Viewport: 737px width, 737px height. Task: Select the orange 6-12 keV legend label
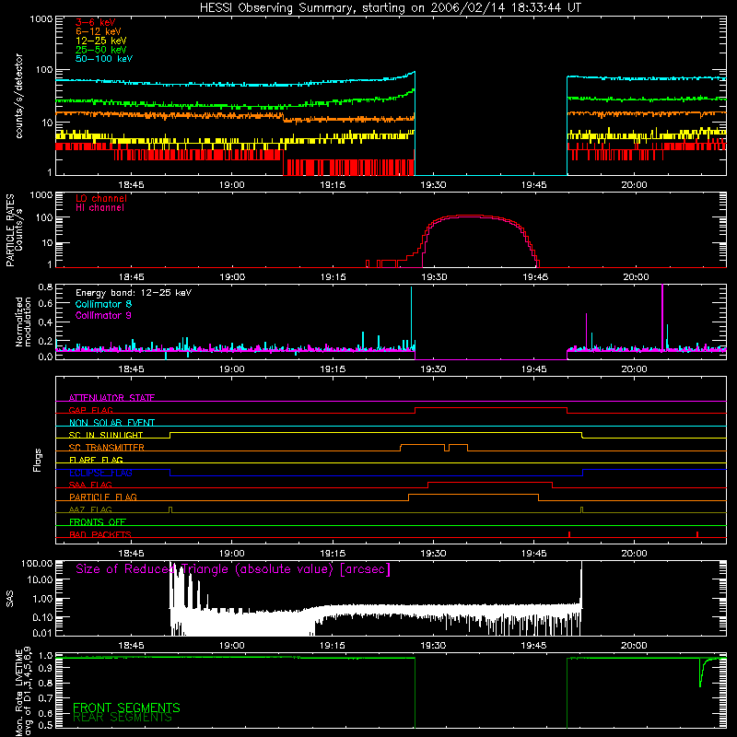coord(99,31)
